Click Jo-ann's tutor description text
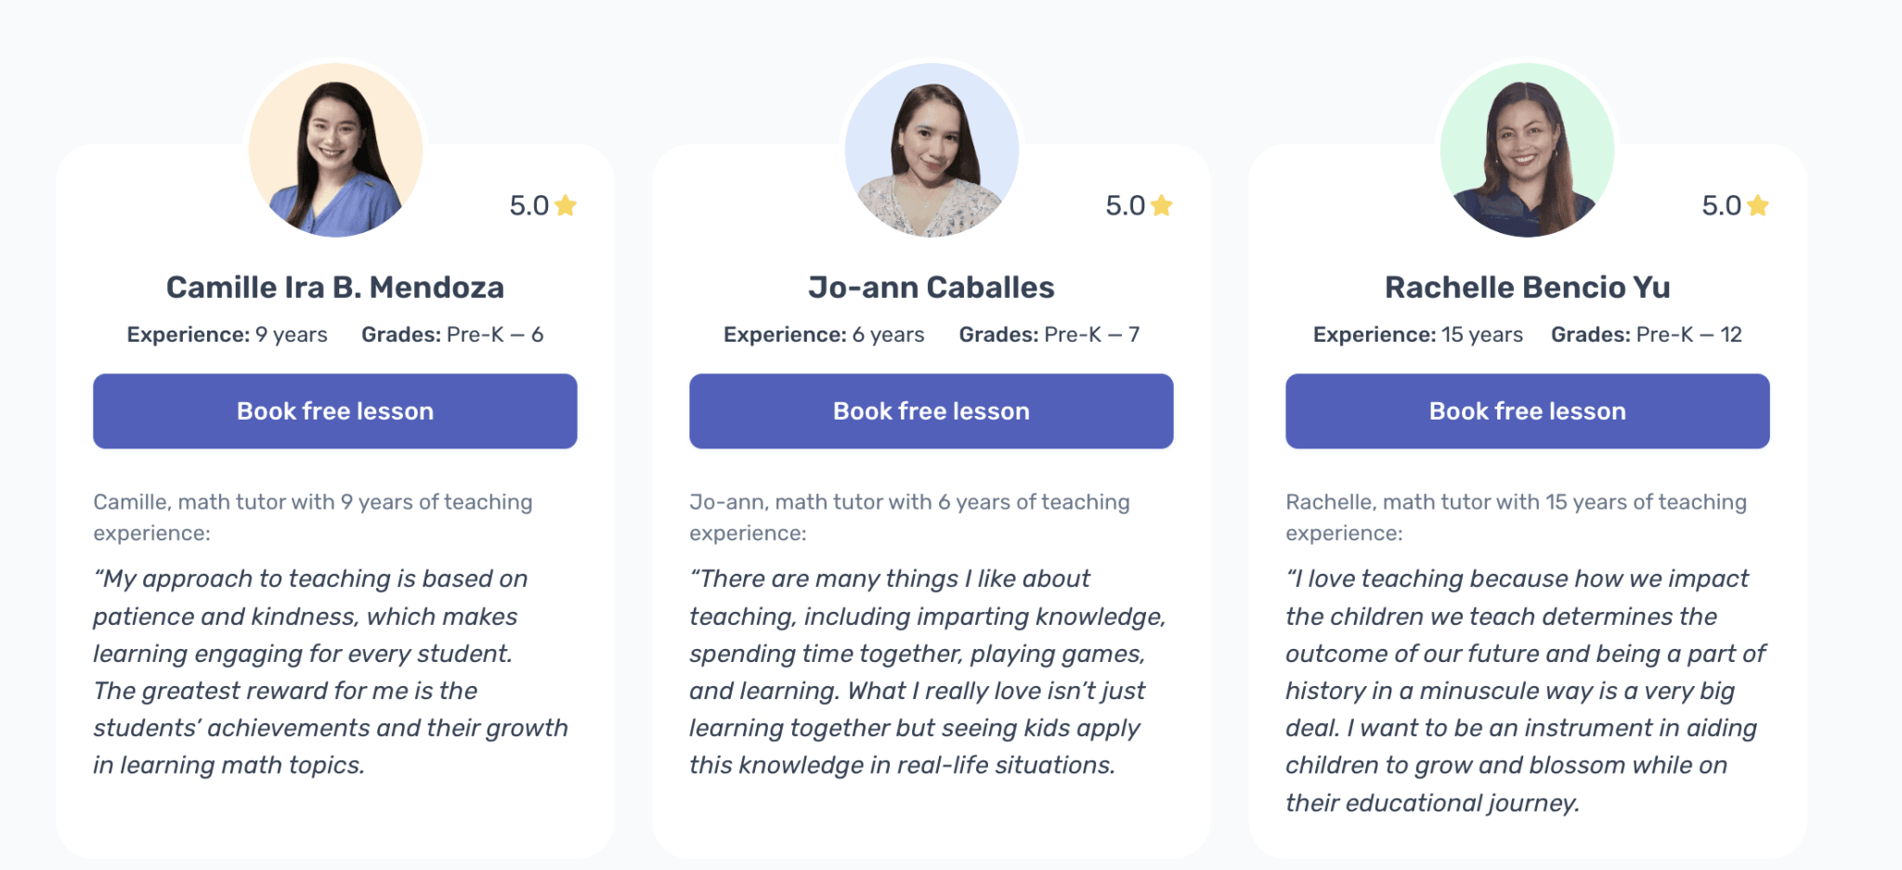 click(908, 517)
